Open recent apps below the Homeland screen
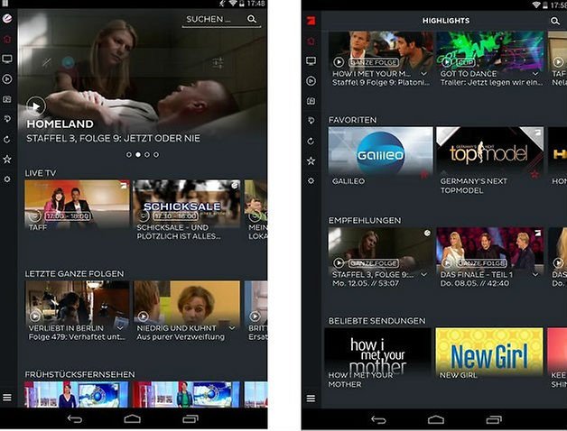Viewport: 567px width, 431px height. pyautogui.click(x=191, y=419)
